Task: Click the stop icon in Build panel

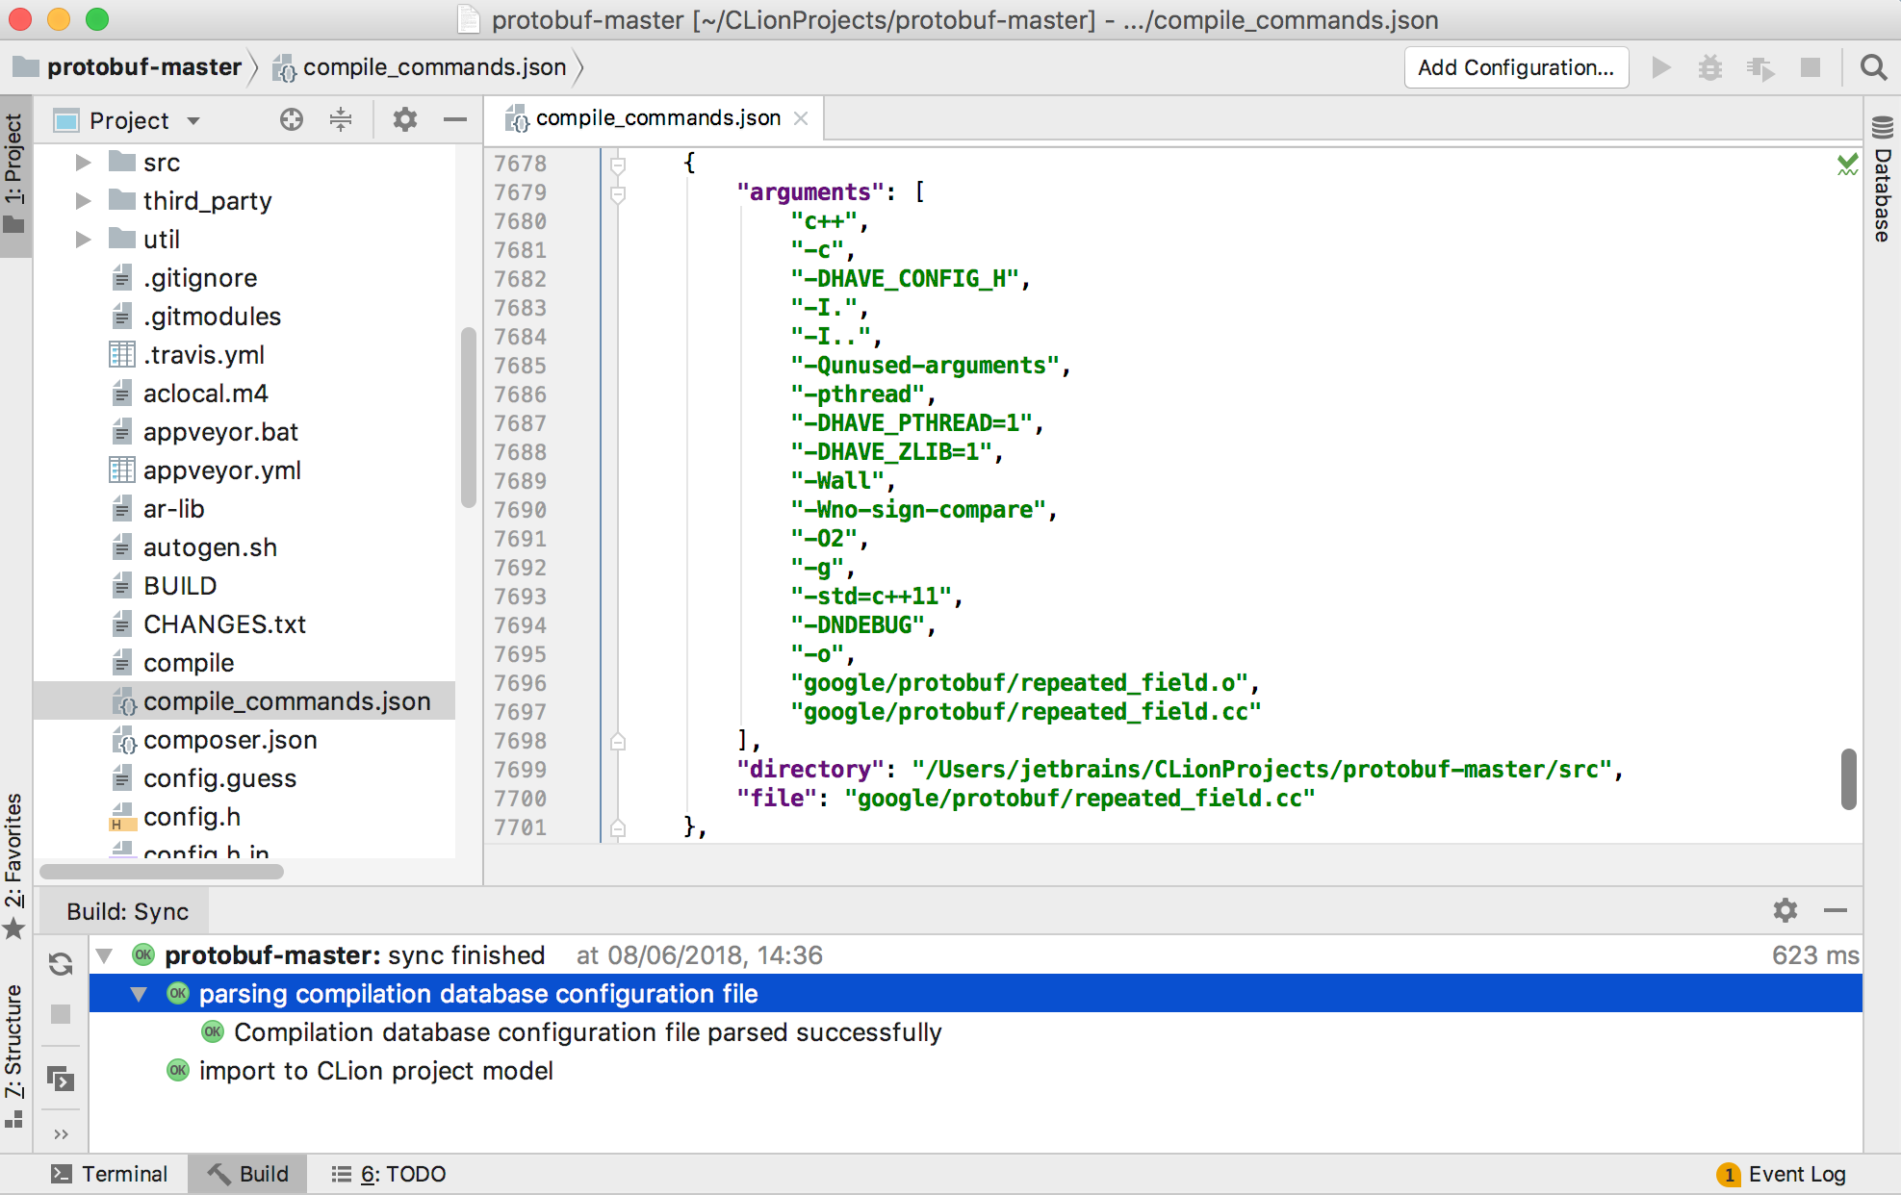Action: pyautogui.click(x=61, y=1014)
